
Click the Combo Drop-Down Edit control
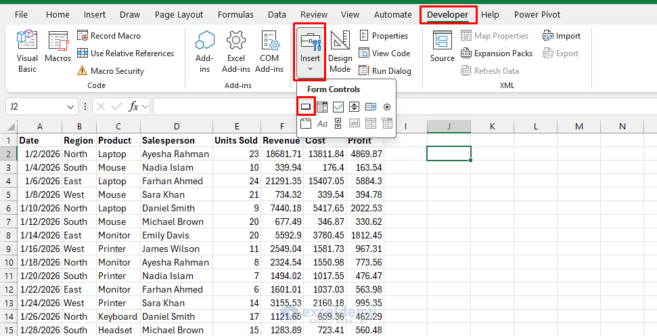point(387,123)
